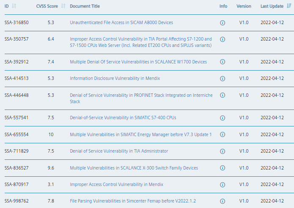Click CVSS score 10 for SSA-655554

click(x=51, y=134)
